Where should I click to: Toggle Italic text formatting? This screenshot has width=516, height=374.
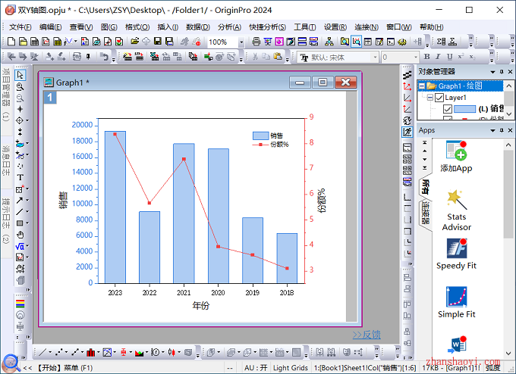tap(438, 57)
